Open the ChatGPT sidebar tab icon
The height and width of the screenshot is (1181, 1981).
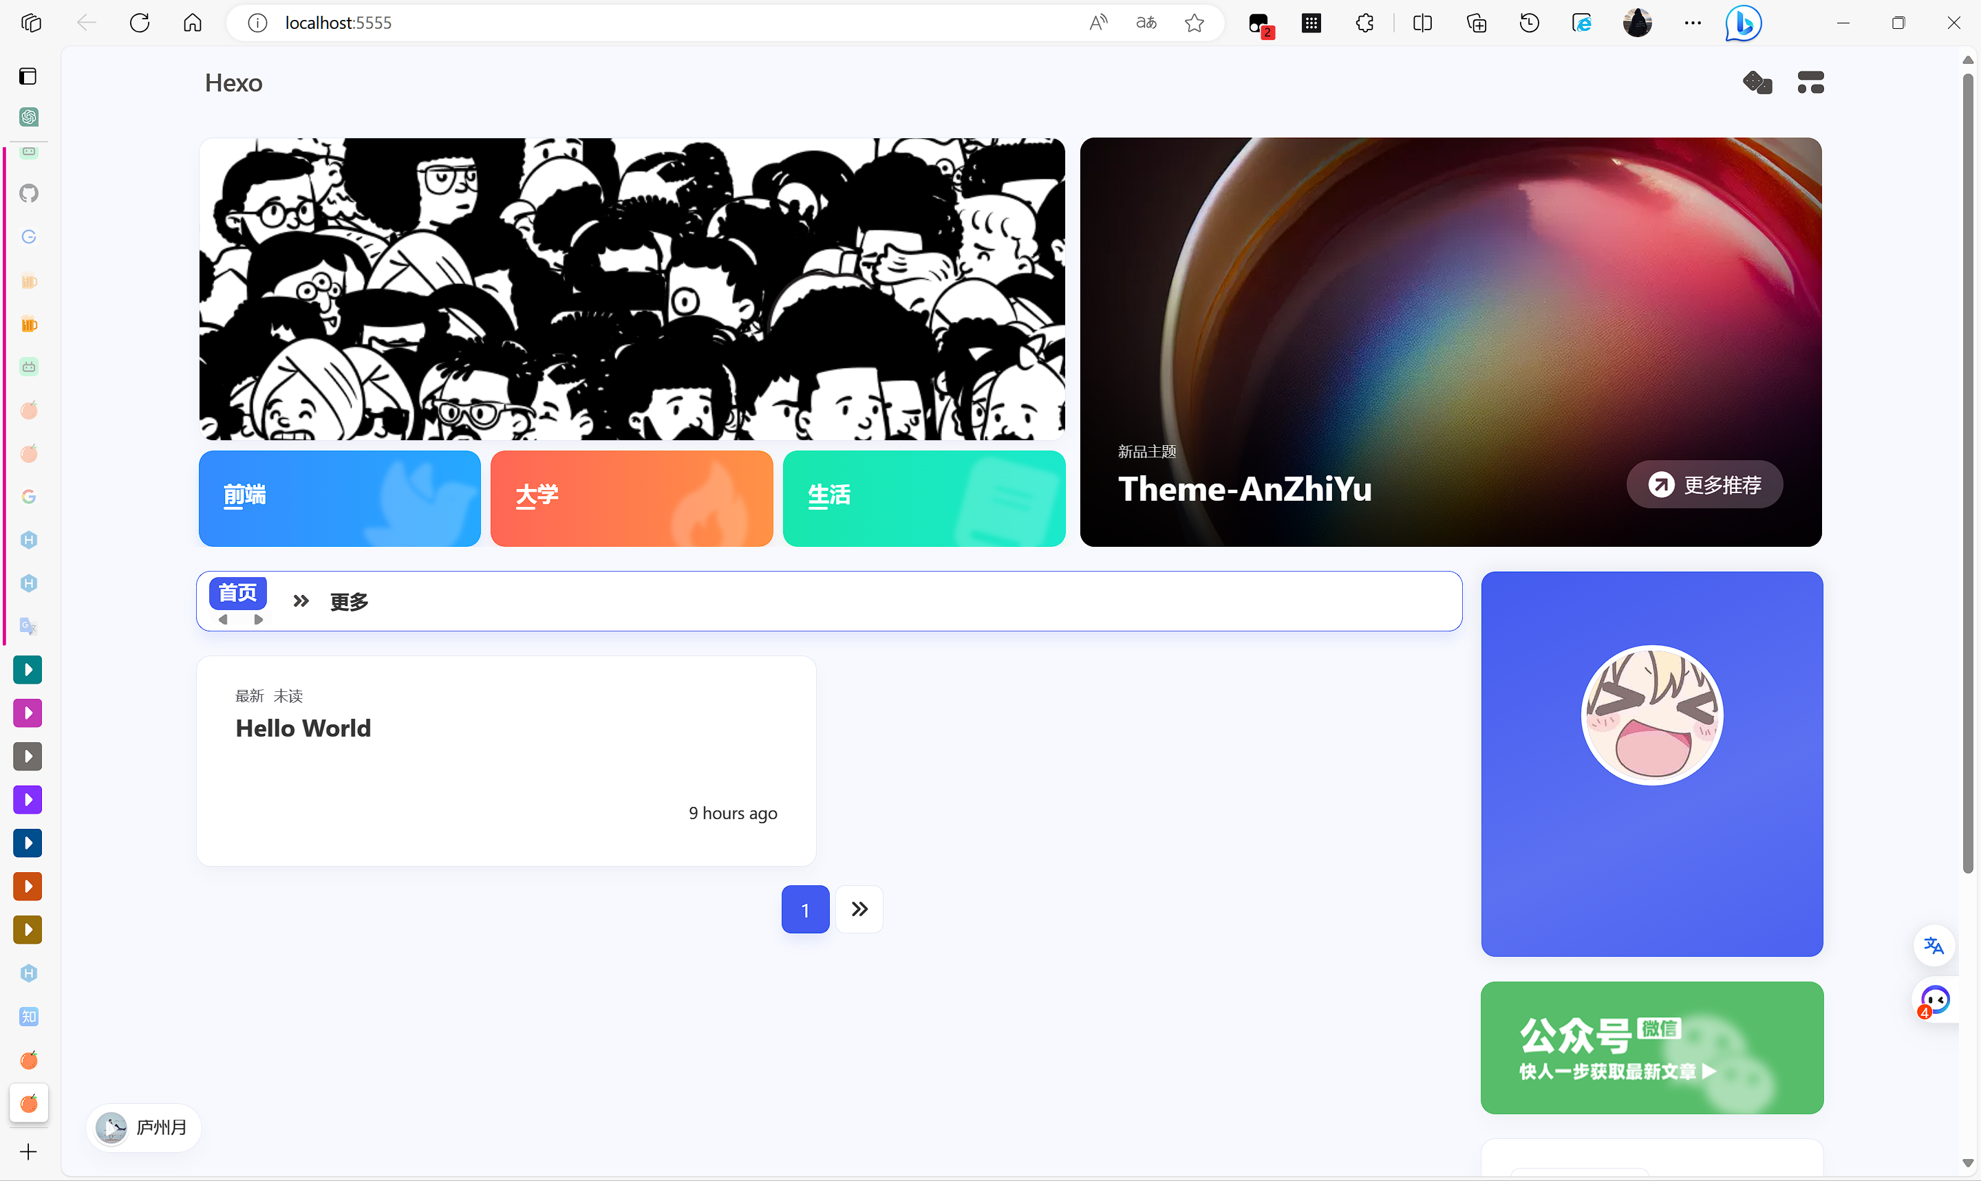pyautogui.click(x=29, y=117)
